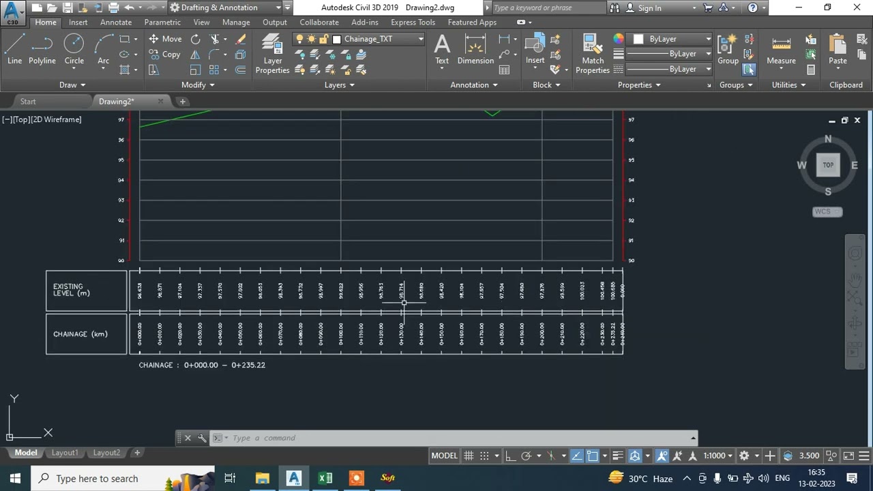The height and width of the screenshot is (491, 873).
Task: Click the Move tool
Action: (165, 39)
